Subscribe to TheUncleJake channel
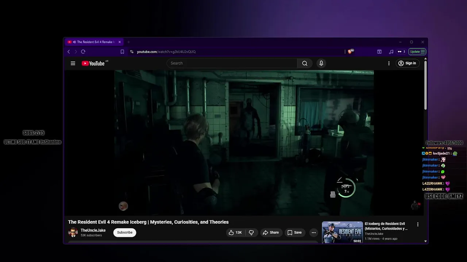The height and width of the screenshot is (262, 467). [125, 233]
